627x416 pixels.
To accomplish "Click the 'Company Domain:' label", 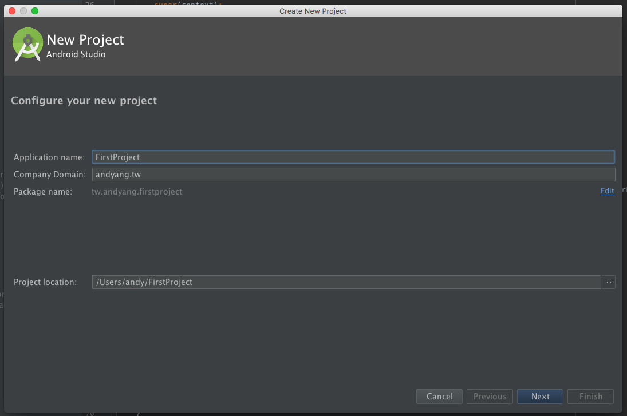I will pyautogui.click(x=50, y=174).
